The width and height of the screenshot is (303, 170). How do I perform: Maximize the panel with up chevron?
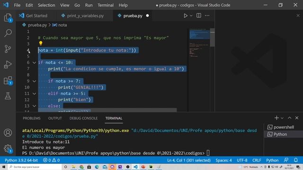click(289, 118)
